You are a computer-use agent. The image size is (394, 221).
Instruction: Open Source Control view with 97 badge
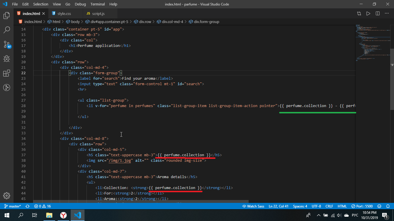coord(7,44)
